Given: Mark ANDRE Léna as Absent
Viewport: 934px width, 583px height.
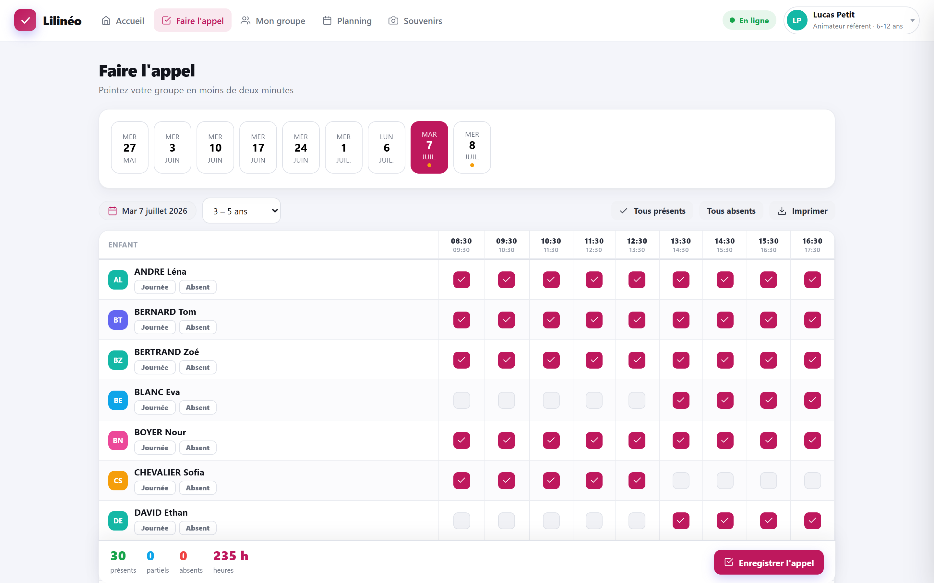Looking at the screenshot, I should click(x=198, y=287).
